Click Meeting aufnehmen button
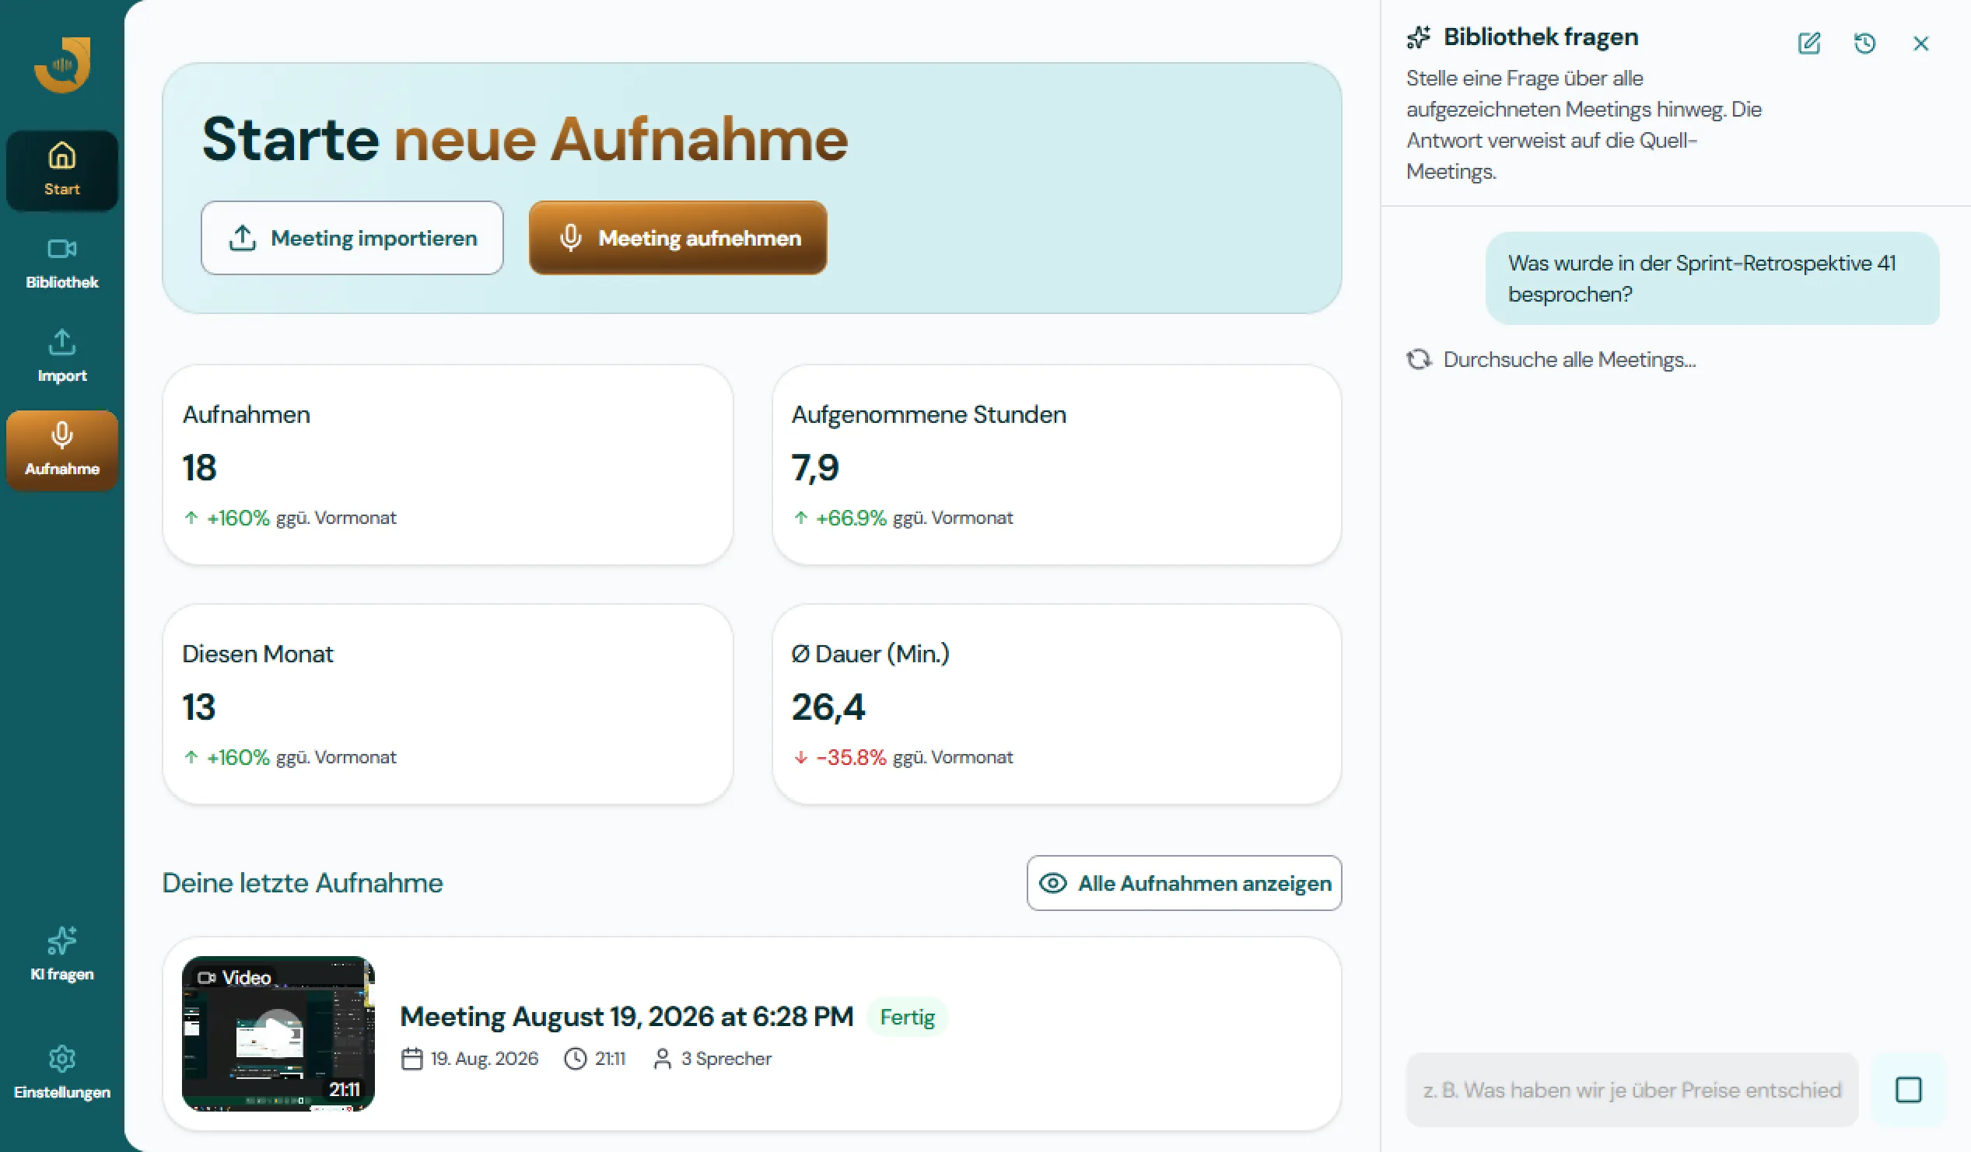The width and height of the screenshot is (1971, 1152). click(x=677, y=238)
